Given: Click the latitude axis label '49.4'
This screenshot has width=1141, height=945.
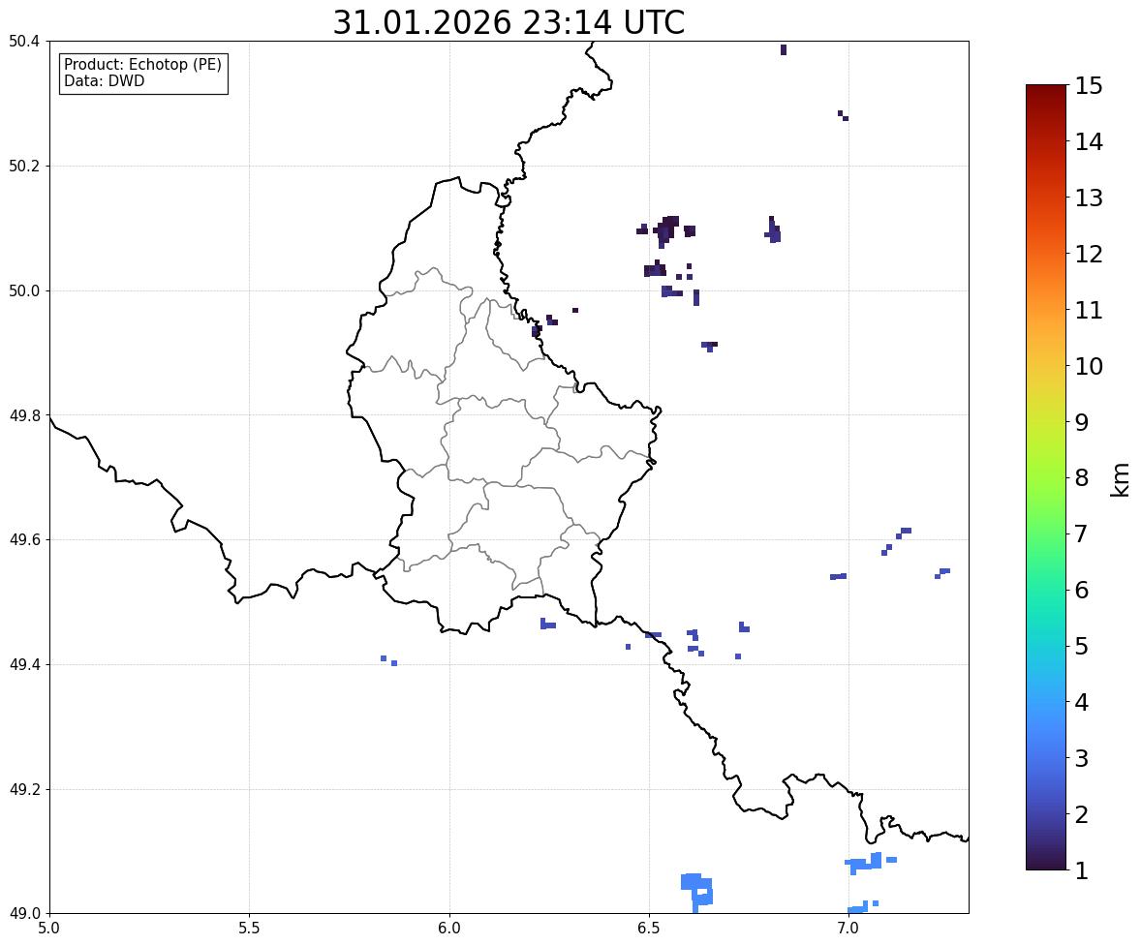Looking at the screenshot, I should pos(24,664).
